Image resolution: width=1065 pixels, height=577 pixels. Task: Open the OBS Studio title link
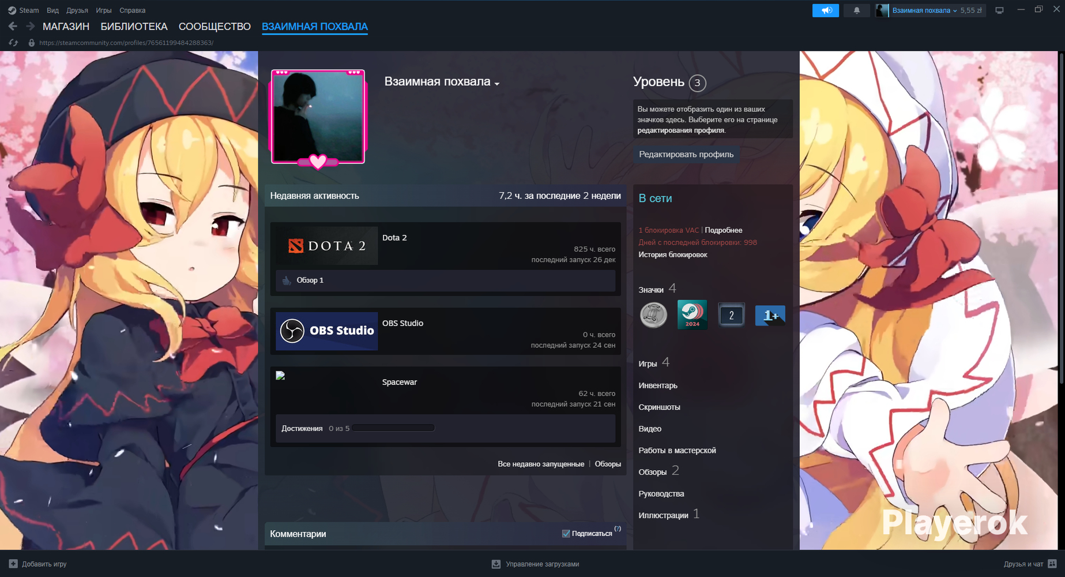tap(402, 323)
